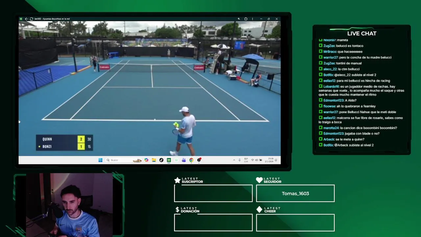Image resolution: width=421 pixels, height=237 pixels.
Task: Click the tennis match video stream
Action: click(150, 89)
